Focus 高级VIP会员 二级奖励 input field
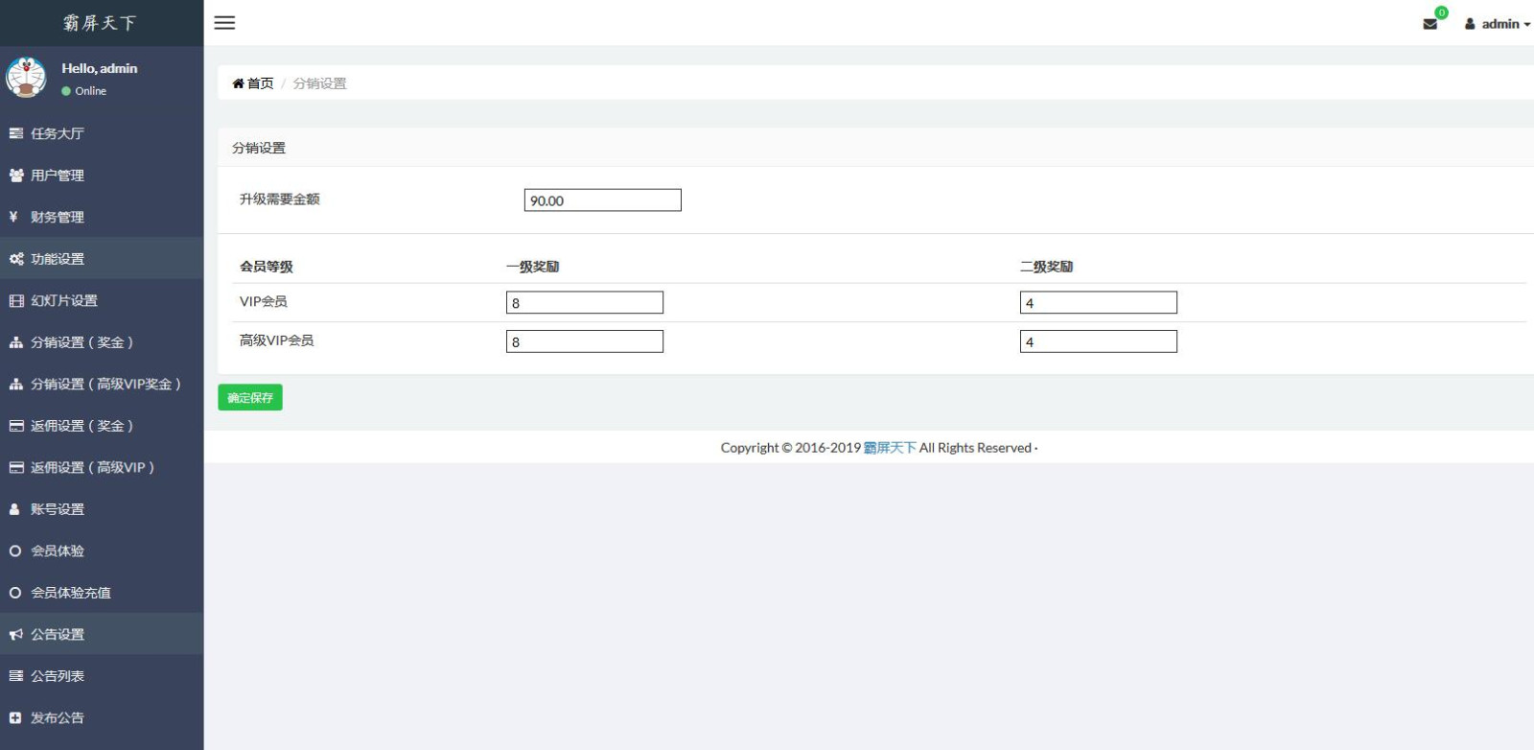This screenshot has height=750, width=1534. (1098, 341)
